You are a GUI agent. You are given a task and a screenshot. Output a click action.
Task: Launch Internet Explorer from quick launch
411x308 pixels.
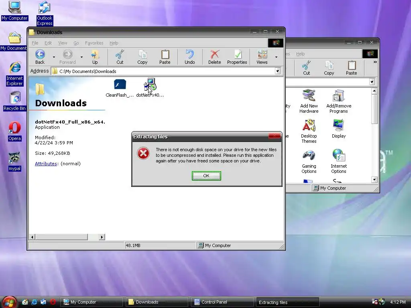34,302
